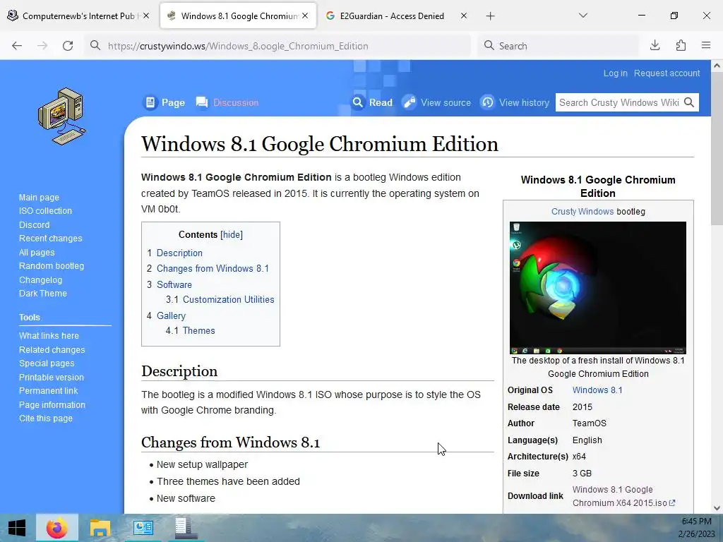Click the Crusty Windows infobox link
This screenshot has width=723, height=542.
582,212
